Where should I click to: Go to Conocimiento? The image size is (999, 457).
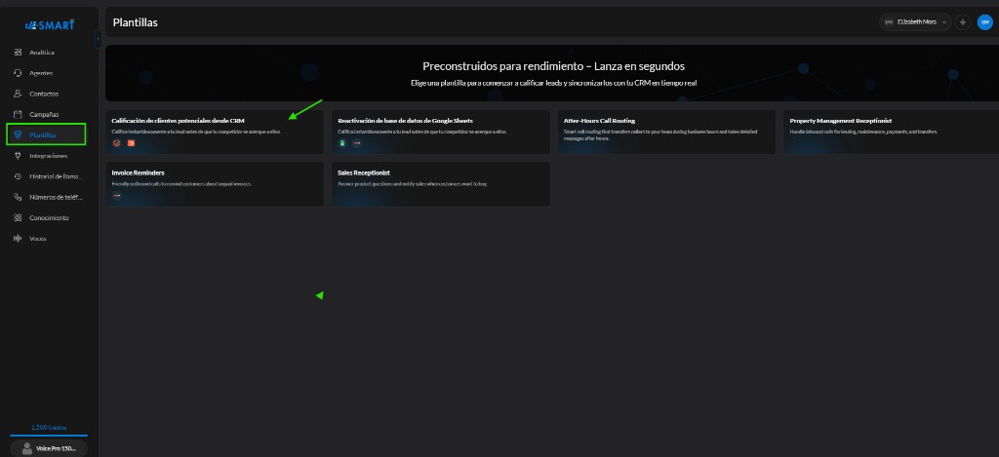click(47, 217)
